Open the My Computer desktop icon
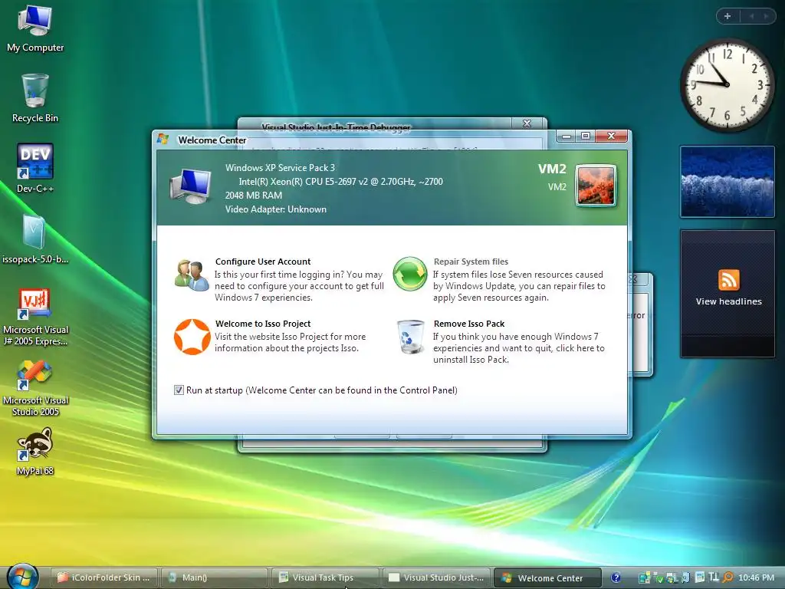The image size is (785, 589). 35,28
